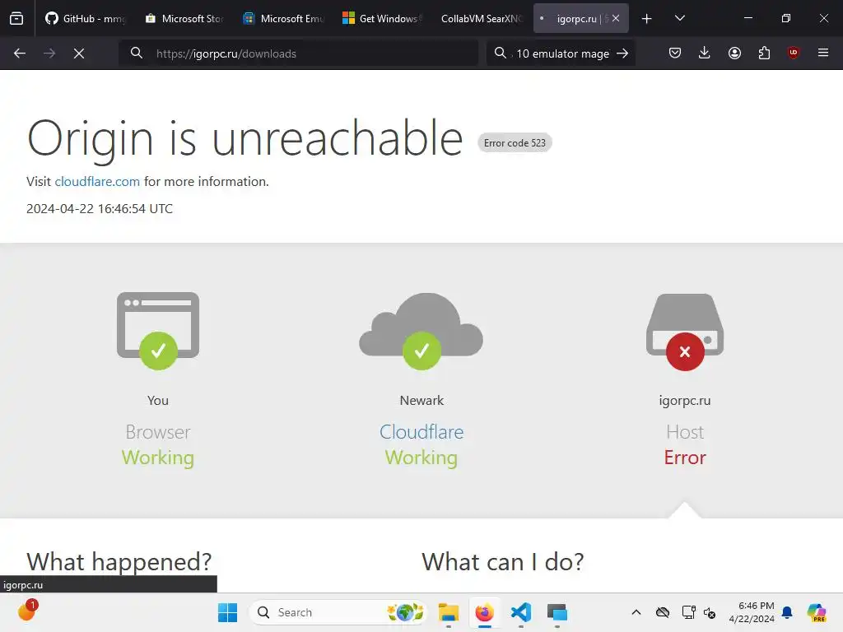Switch to the Microsoft Emulator tab
843x632 pixels.
coord(283,18)
